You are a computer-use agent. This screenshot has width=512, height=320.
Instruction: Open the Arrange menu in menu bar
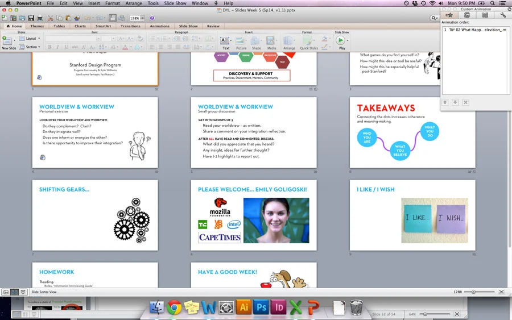[x=134, y=3]
